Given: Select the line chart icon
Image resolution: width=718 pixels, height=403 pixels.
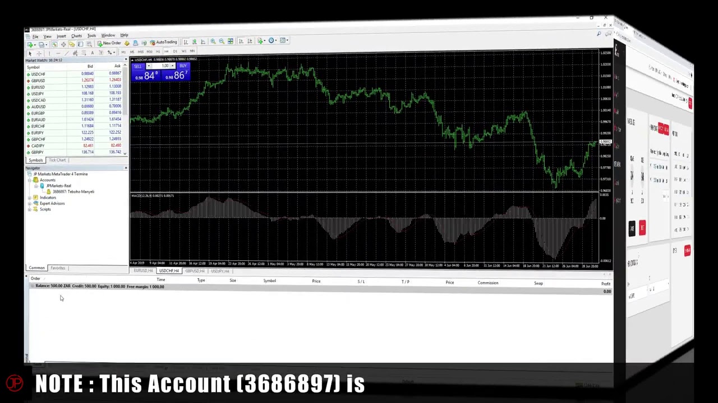Looking at the screenshot, I should [x=203, y=41].
